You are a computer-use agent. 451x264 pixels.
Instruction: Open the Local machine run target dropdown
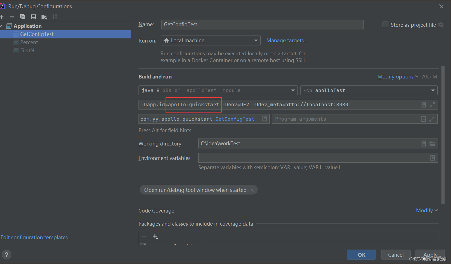[x=210, y=41]
